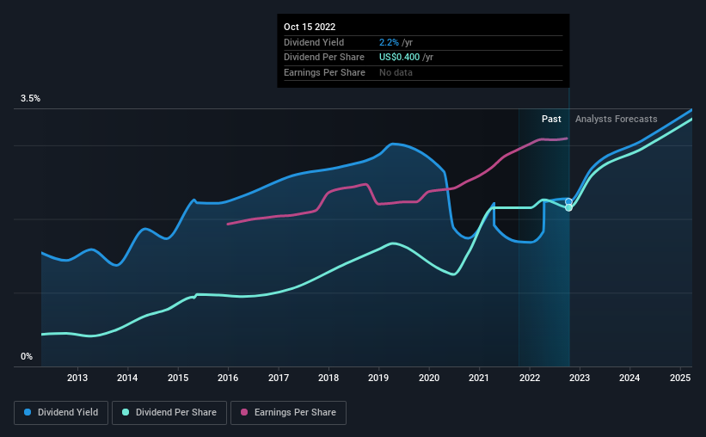Click the 3.5% y-axis label
The height and width of the screenshot is (437, 706).
coord(30,99)
